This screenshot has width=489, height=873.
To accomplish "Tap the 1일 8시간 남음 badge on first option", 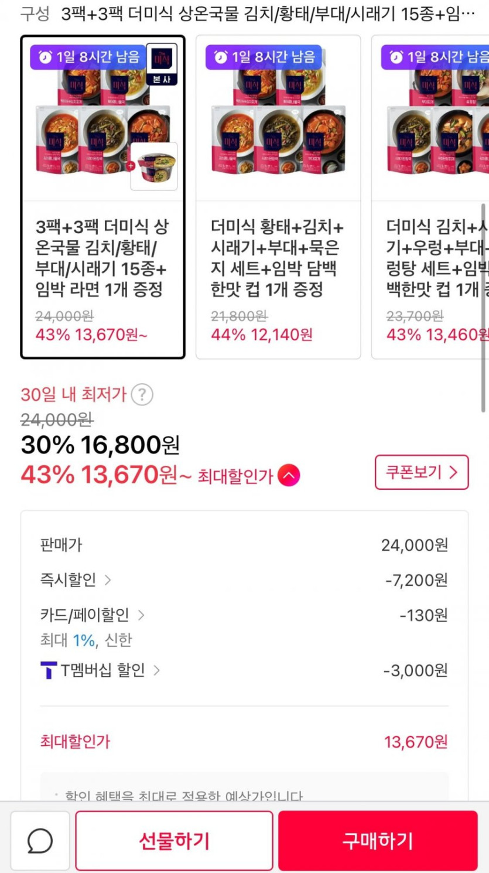I will click(x=88, y=57).
